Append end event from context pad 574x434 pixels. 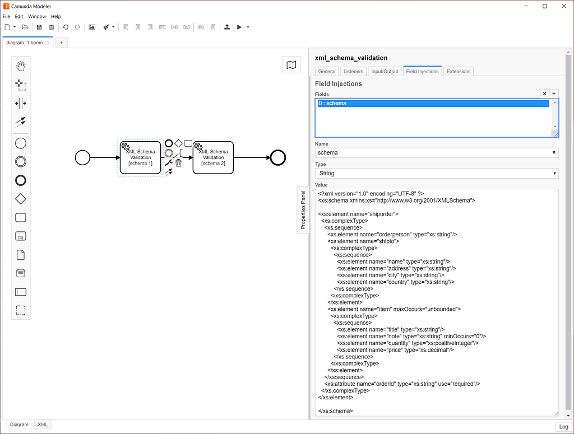click(169, 143)
